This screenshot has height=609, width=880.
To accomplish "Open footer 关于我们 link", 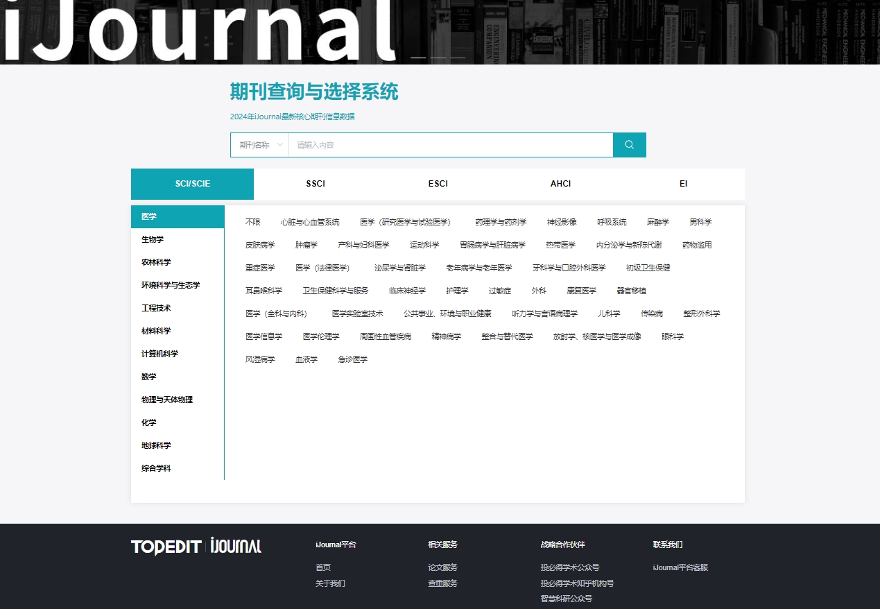I will click(x=330, y=583).
